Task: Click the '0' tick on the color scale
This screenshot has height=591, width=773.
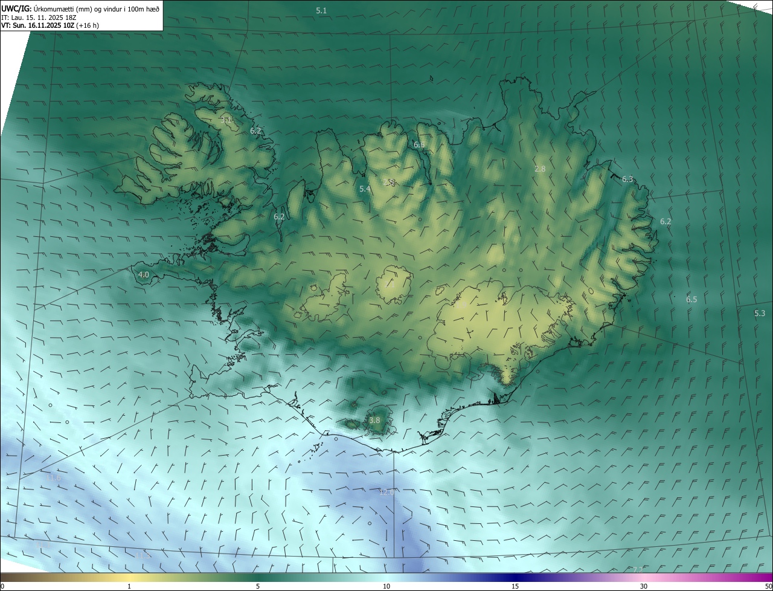Action: point(2,586)
